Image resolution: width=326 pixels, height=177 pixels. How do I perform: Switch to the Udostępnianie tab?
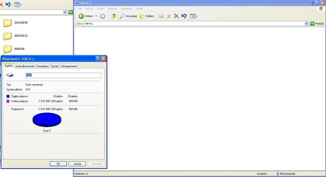pyautogui.click(x=68, y=66)
